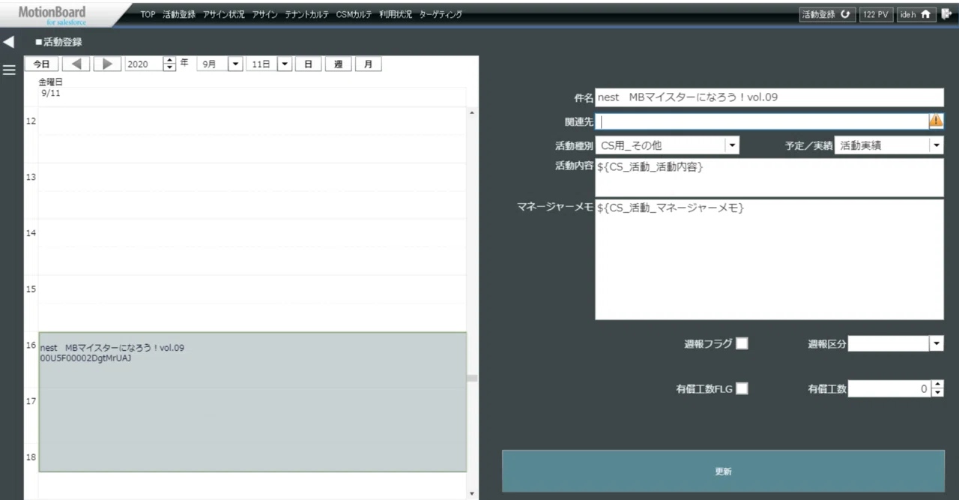959x500 pixels.
Task: Click the 更新 update button
Action: tap(723, 472)
